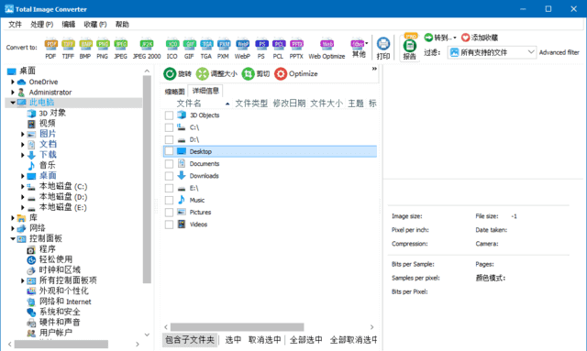Pick PNG conversion icon
587x351 pixels.
pos(103,49)
